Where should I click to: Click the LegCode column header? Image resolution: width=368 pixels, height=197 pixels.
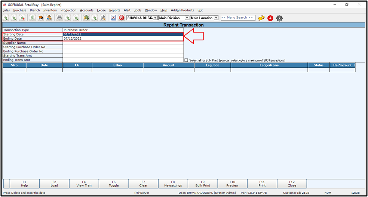click(x=213, y=65)
